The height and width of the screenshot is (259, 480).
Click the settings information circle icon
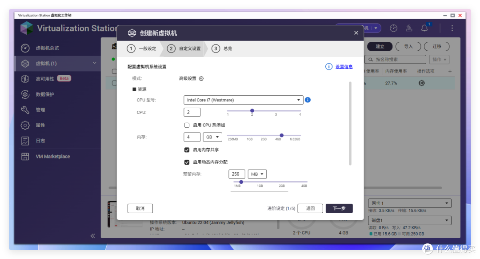tap(328, 66)
